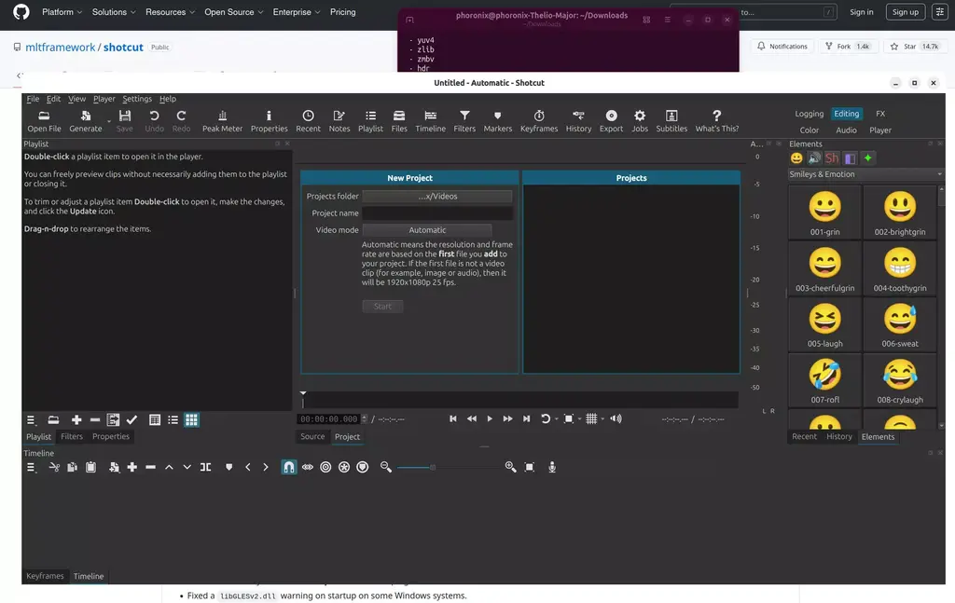
Task: Select the 006-sweat emoji thumbnail
Action: pyautogui.click(x=900, y=325)
